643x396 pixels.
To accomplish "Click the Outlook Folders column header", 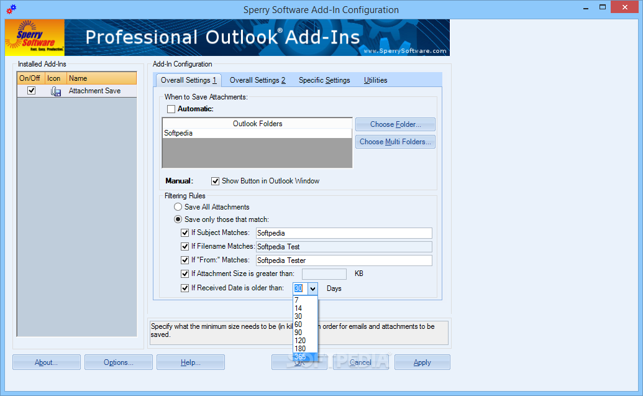I will tap(257, 124).
